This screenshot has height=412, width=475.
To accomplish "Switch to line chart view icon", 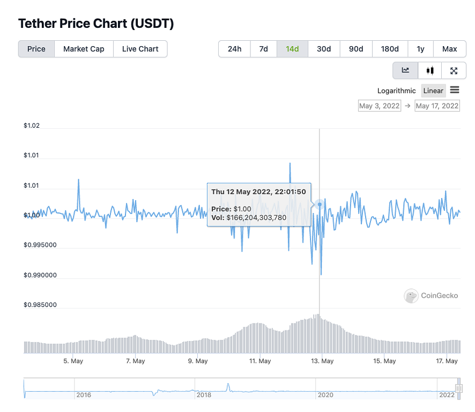I will click(405, 70).
